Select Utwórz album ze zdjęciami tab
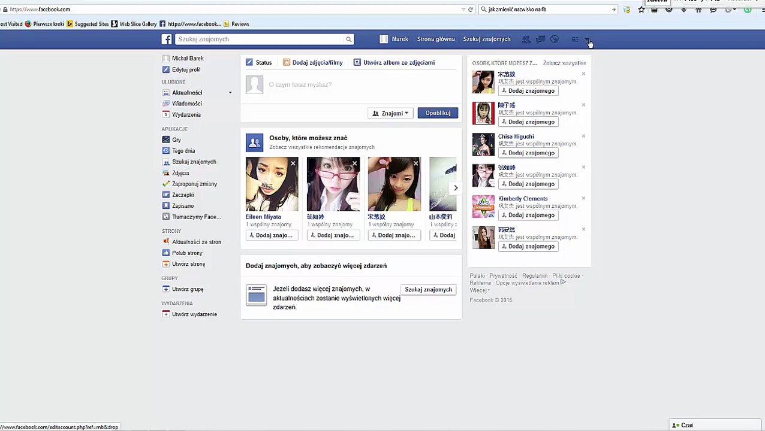This screenshot has height=431, width=765. (x=394, y=62)
